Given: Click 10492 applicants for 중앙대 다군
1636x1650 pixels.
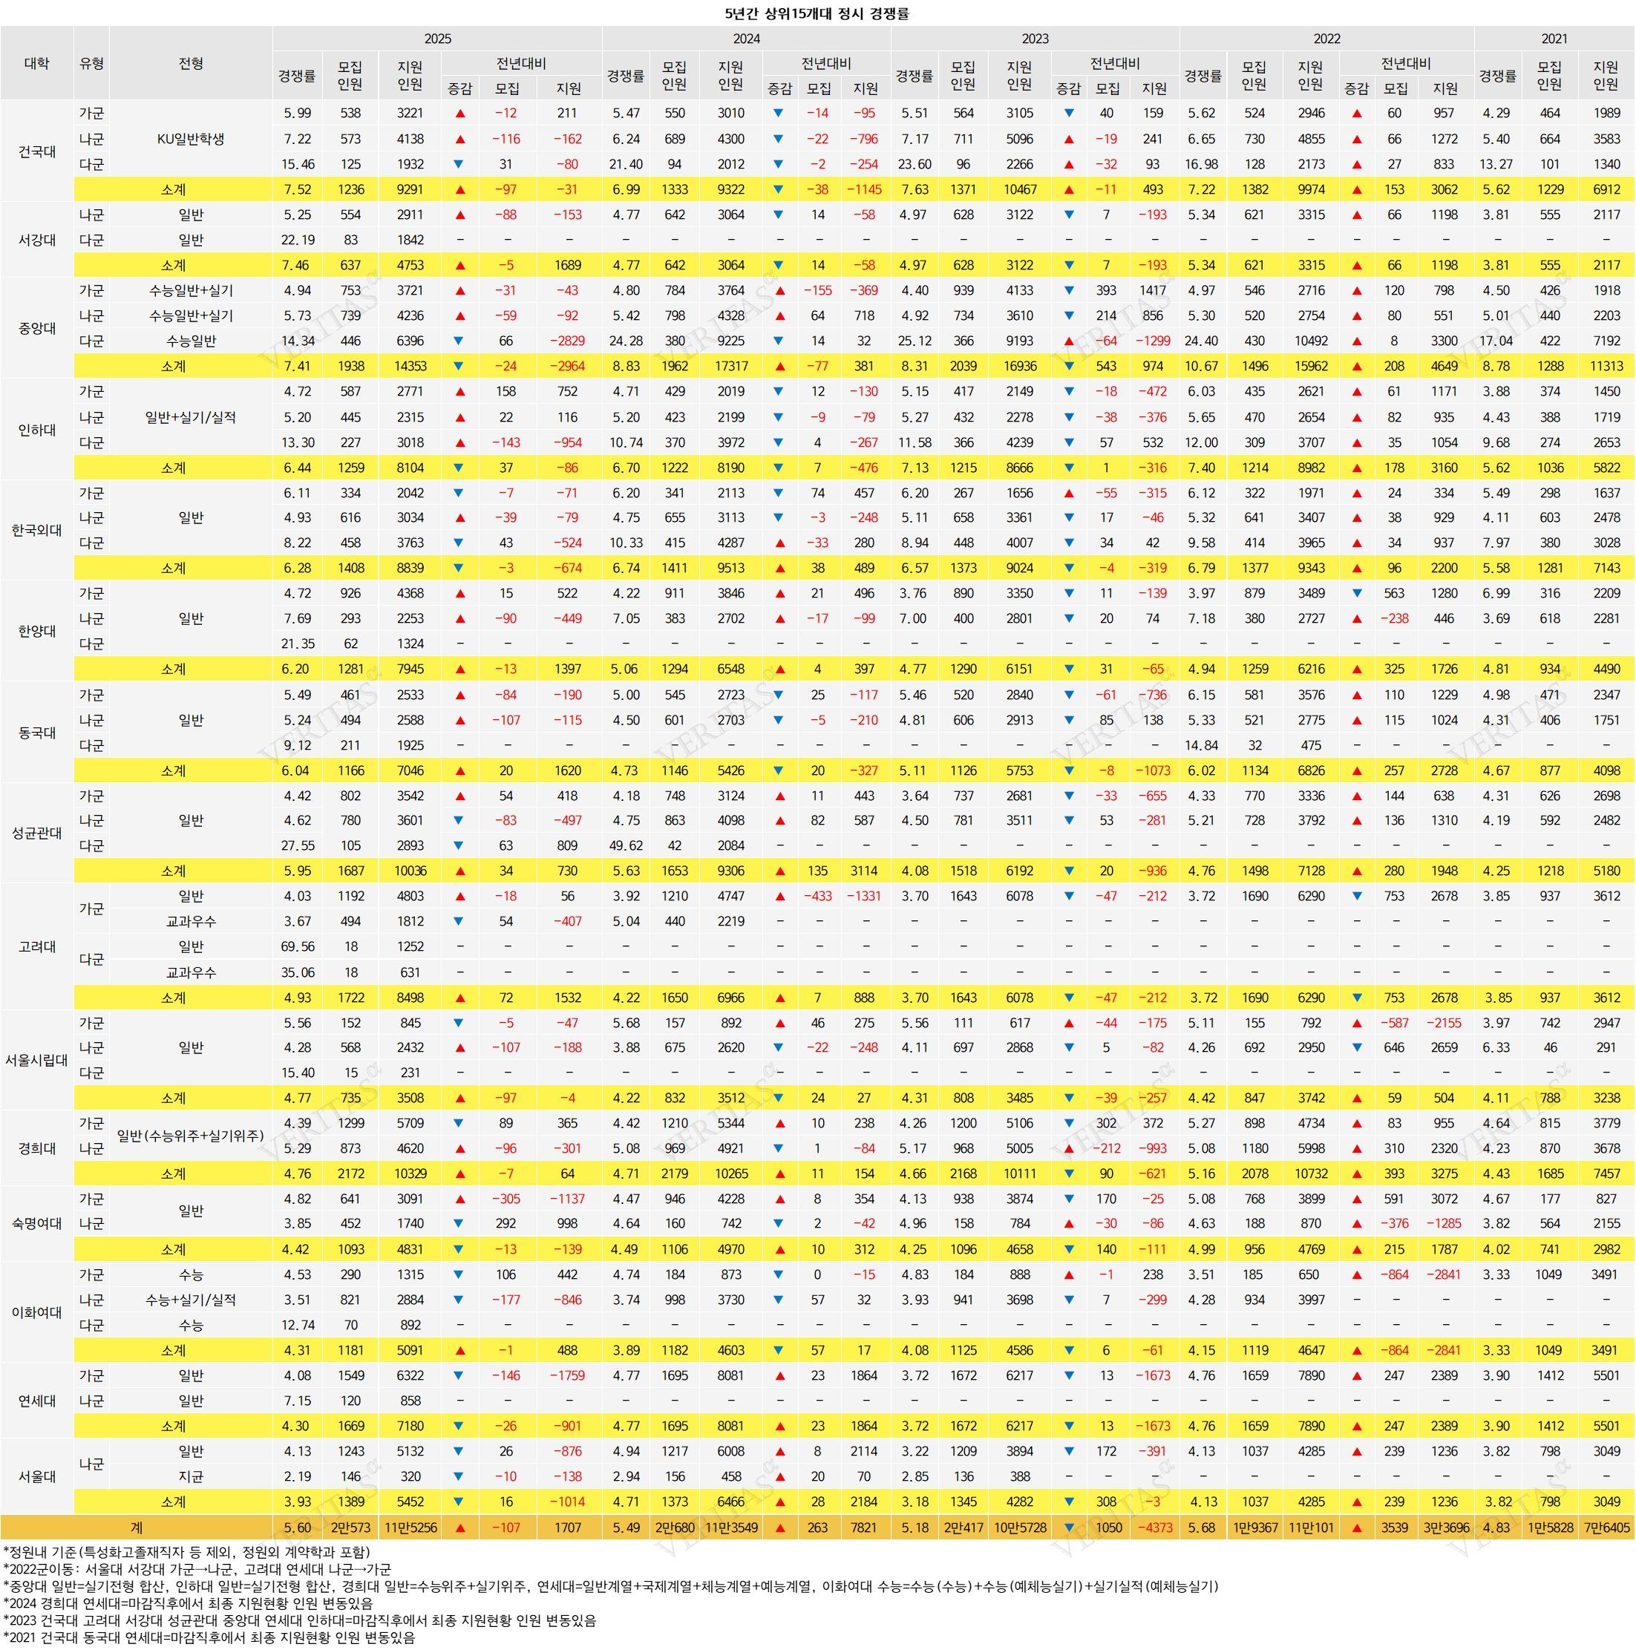Looking at the screenshot, I should (x=1311, y=341).
